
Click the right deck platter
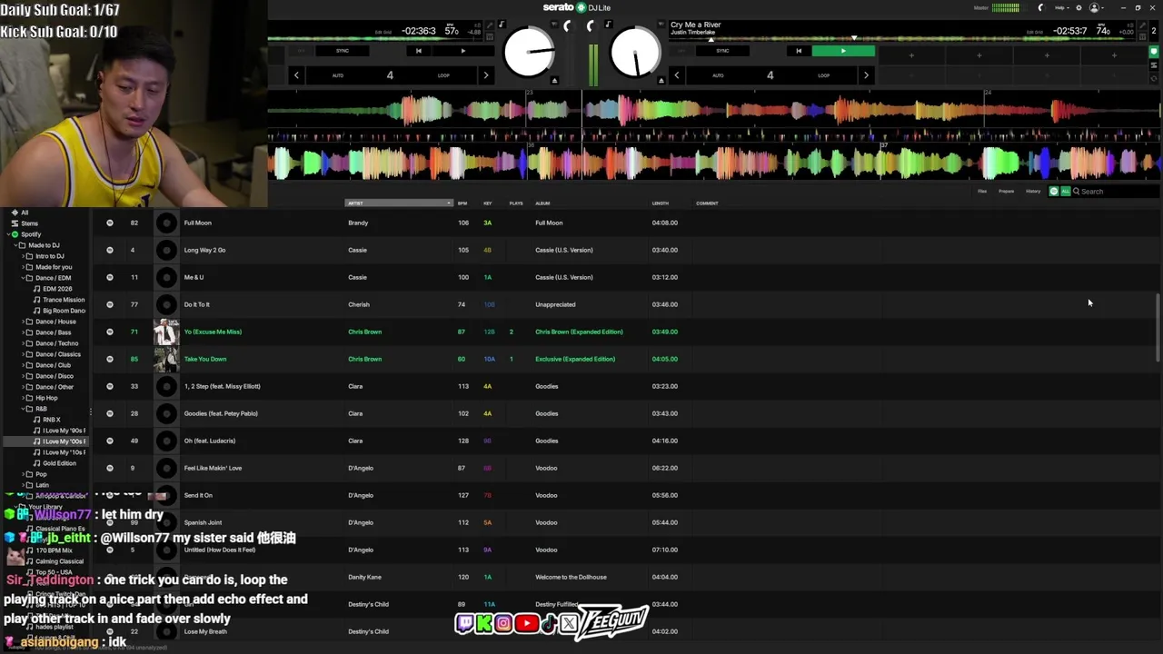(x=635, y=52)
